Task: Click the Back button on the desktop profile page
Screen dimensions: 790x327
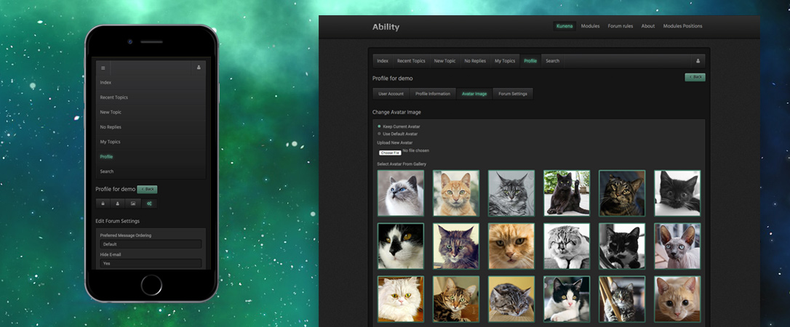Action: (x=695, y=77)
